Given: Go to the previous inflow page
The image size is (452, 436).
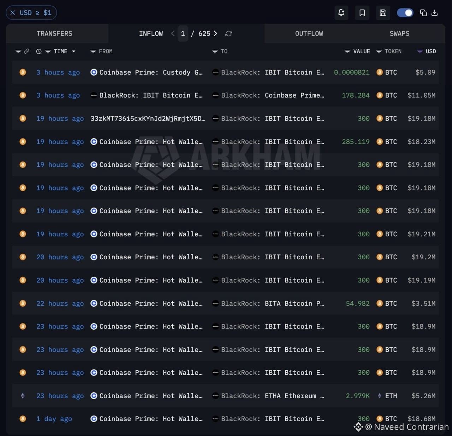Looking at the screenshot, I should 173,34.
